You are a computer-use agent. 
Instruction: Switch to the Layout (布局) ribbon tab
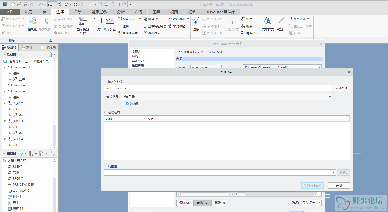[28, 12]
